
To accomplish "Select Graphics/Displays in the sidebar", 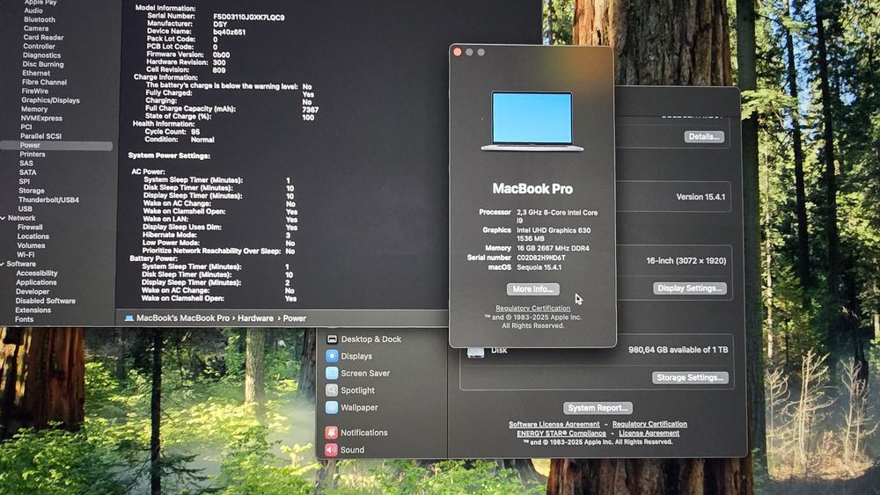I will [50, 100].
